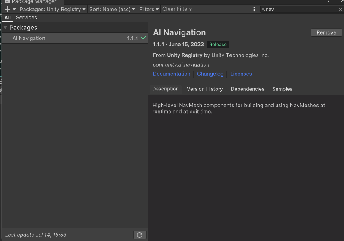Collapse the Packages group triangle
This screenshot has width=344, height=241.
(x=6, y=27)
